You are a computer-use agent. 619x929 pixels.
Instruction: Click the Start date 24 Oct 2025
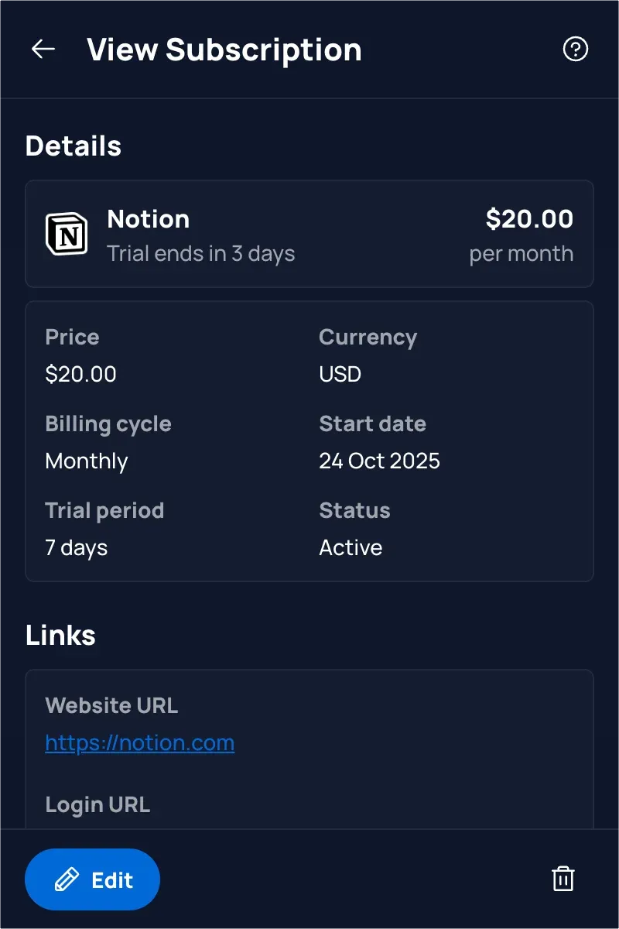[x=379, y=461]
